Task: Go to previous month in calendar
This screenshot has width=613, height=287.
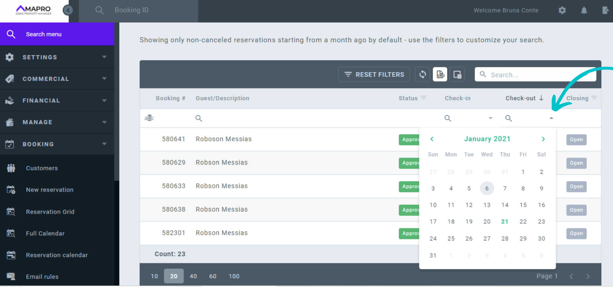Action: 432,139
